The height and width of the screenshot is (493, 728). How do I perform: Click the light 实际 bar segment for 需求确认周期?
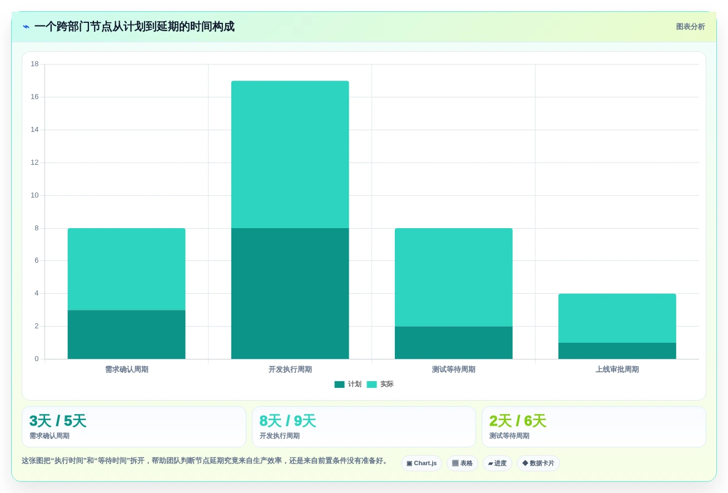coord(126,269)
